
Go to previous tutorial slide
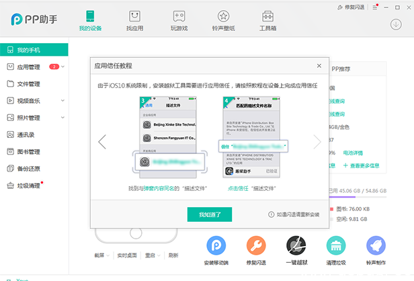point(102,142)
